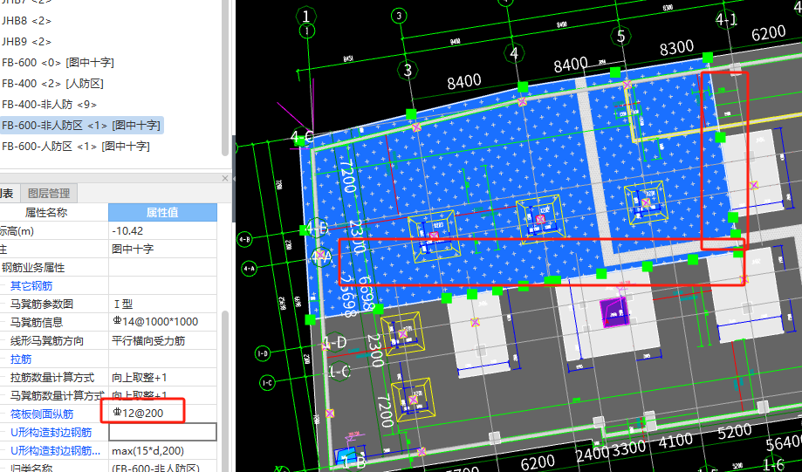This screenshot has width=802, height=472.
Task: Click empty U形构造封边钢筋 value field
Action: coord(162,432)
